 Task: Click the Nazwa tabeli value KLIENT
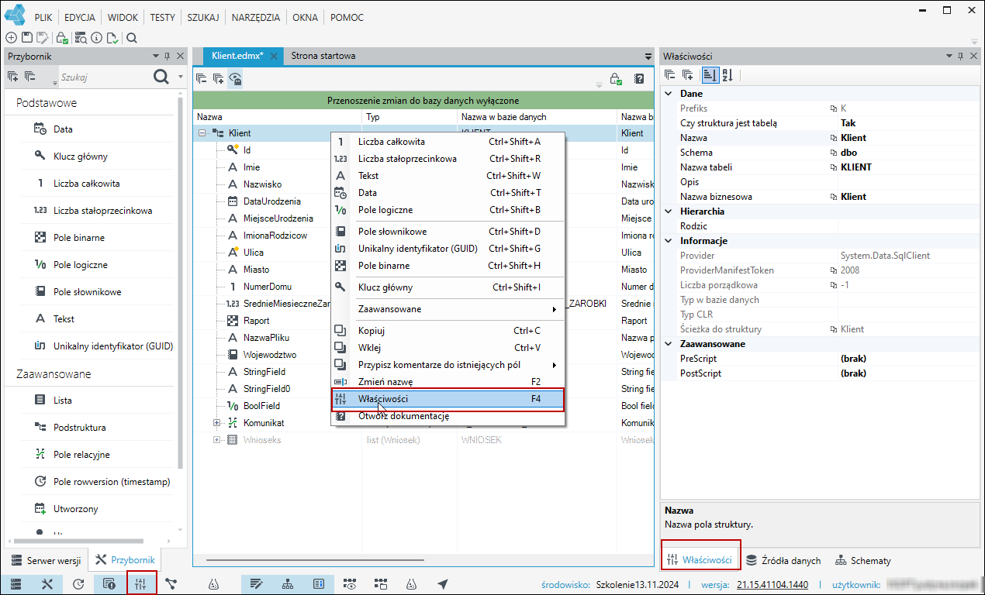[856, 167]
